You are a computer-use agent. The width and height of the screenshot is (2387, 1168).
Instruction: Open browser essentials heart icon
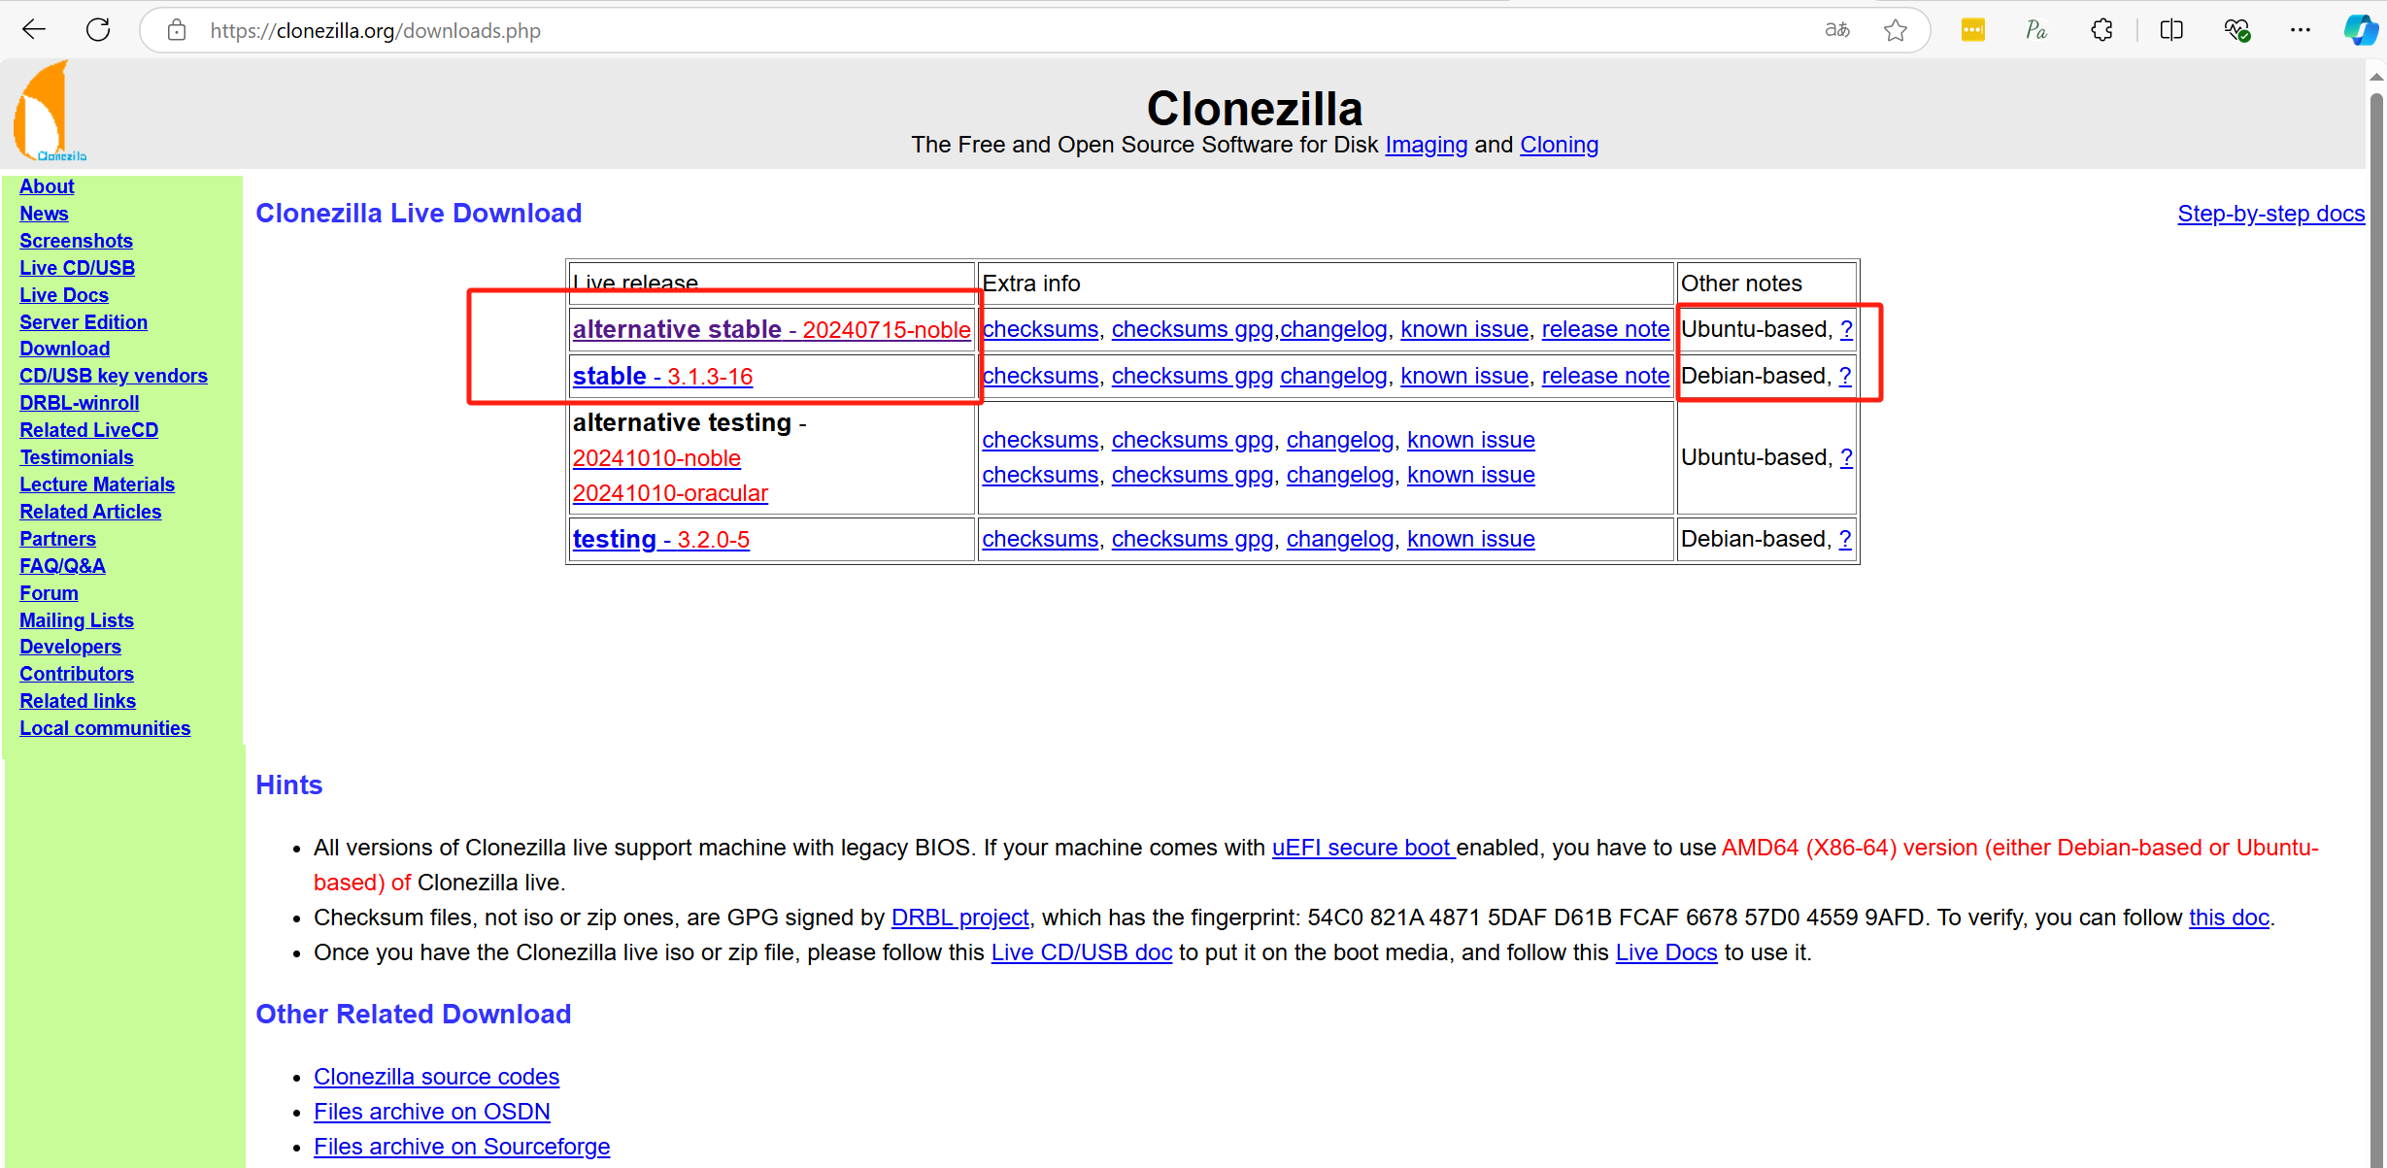2237,30
